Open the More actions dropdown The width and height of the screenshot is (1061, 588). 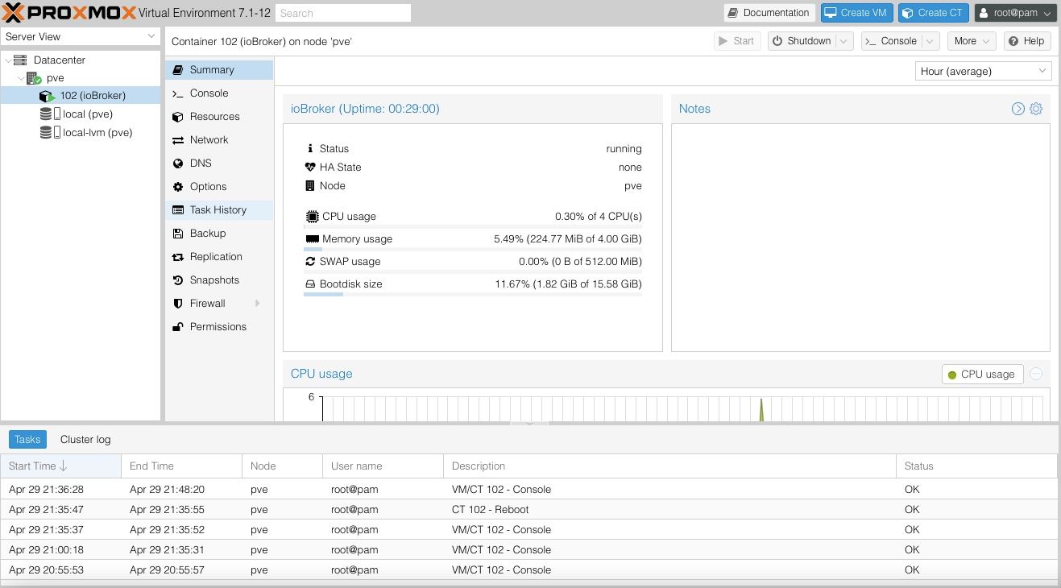click(972, 41)
